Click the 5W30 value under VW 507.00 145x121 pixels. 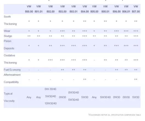pyautogui.click(x=136, y=97)
